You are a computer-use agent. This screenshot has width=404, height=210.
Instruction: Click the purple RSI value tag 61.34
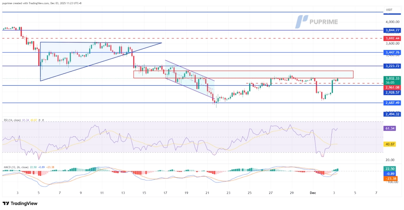coord(390,128)
